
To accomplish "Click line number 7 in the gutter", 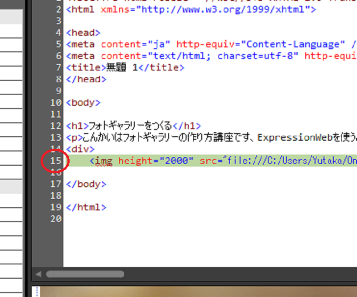I will [x=59, y=67].
